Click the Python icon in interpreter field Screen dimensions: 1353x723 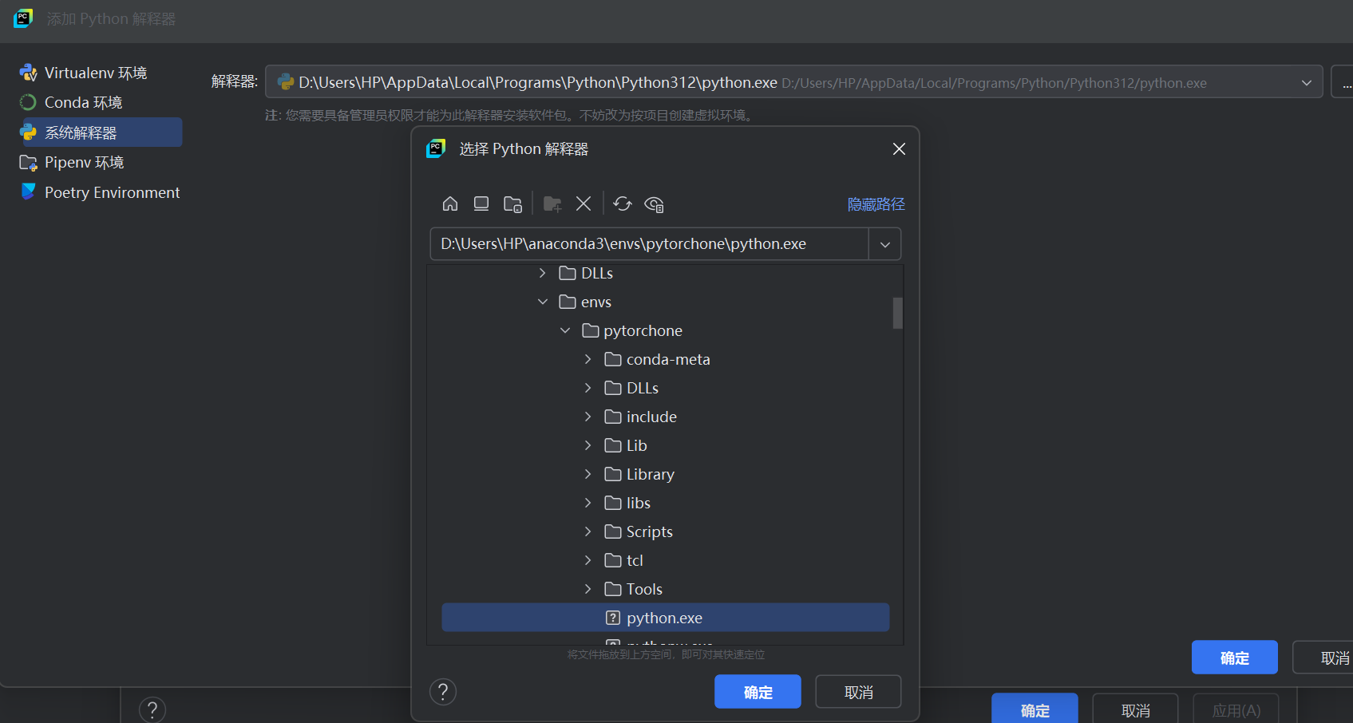[x=285, y=82]
